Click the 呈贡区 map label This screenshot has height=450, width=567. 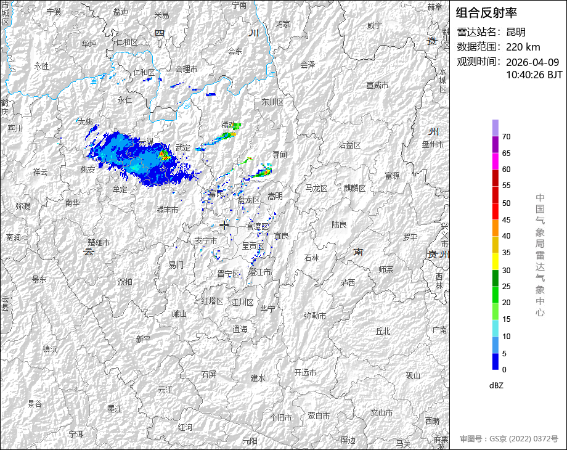click(x=253, y=247)
